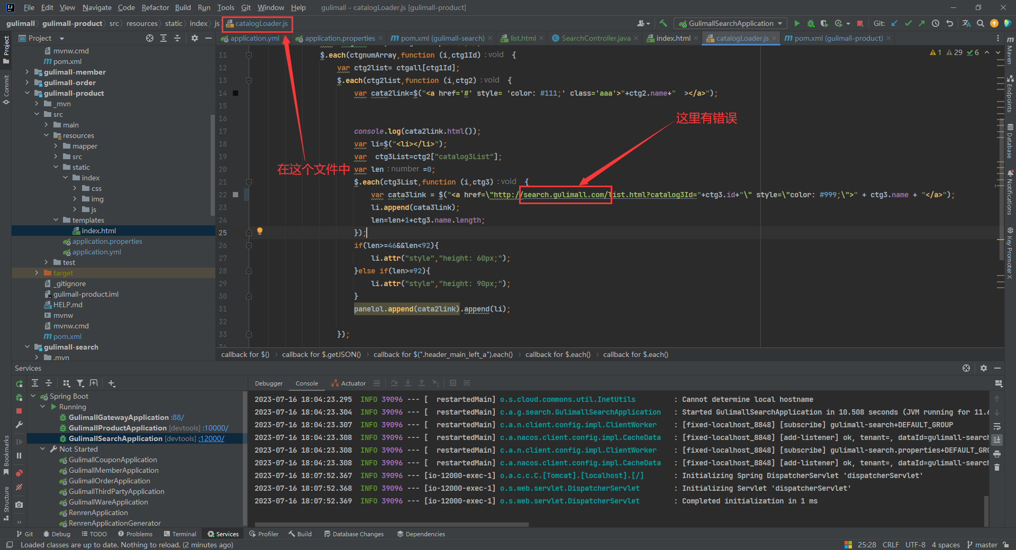The image size is (1016, 550).
Task: Open the :12000/ link for GulimallSearchApplication
Action: (x=211, y=438)
